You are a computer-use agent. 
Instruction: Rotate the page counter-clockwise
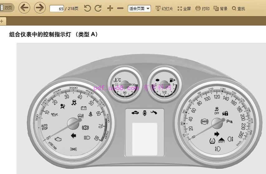(88, 8)
